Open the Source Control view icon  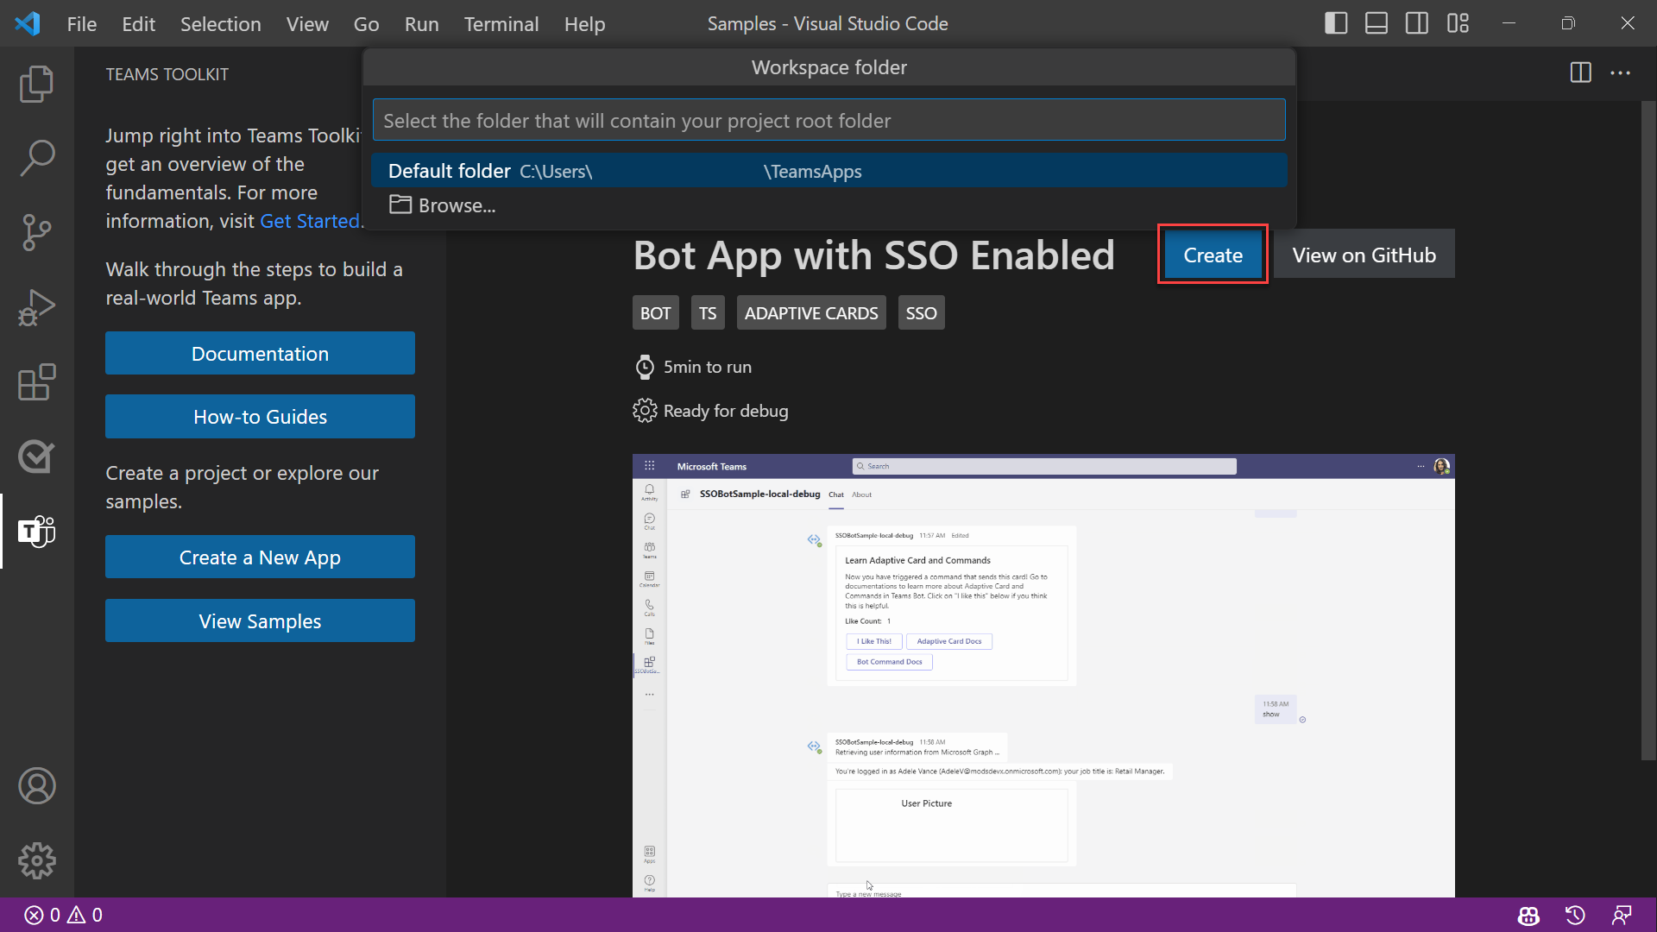(36, 233)
